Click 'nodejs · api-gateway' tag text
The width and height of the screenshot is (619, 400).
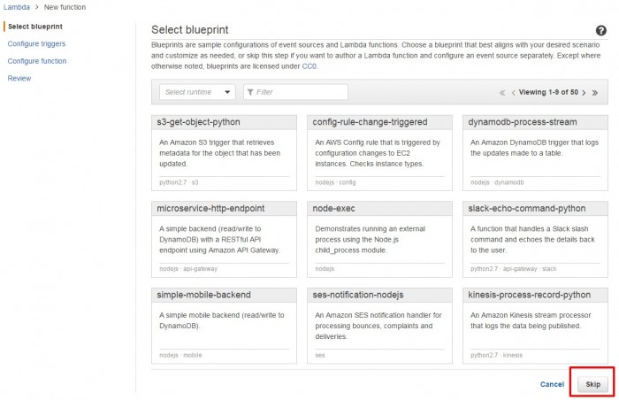coord(188,269)
